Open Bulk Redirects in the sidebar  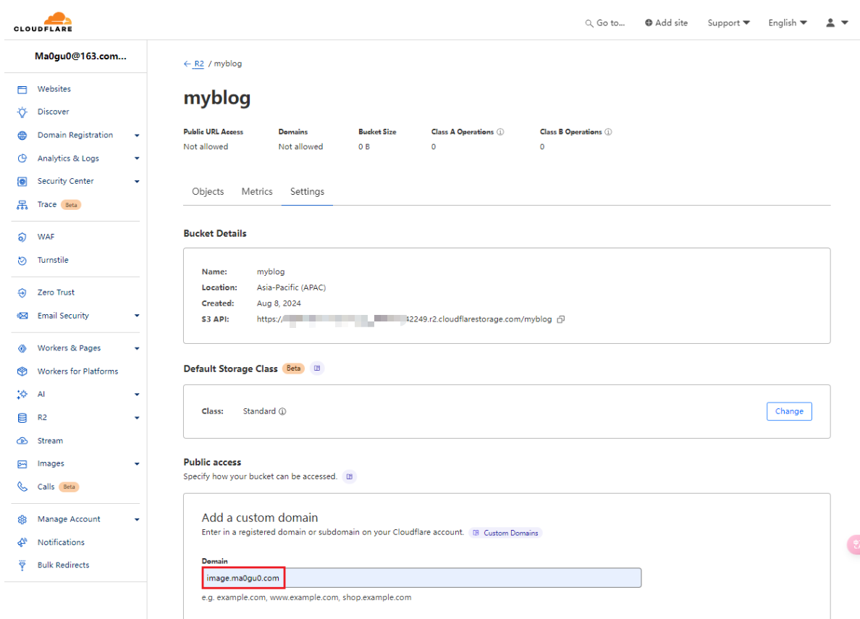tap(63, 565)
